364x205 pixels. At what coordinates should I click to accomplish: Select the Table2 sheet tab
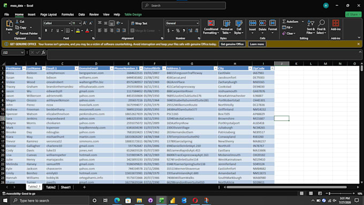pos(51,187)
